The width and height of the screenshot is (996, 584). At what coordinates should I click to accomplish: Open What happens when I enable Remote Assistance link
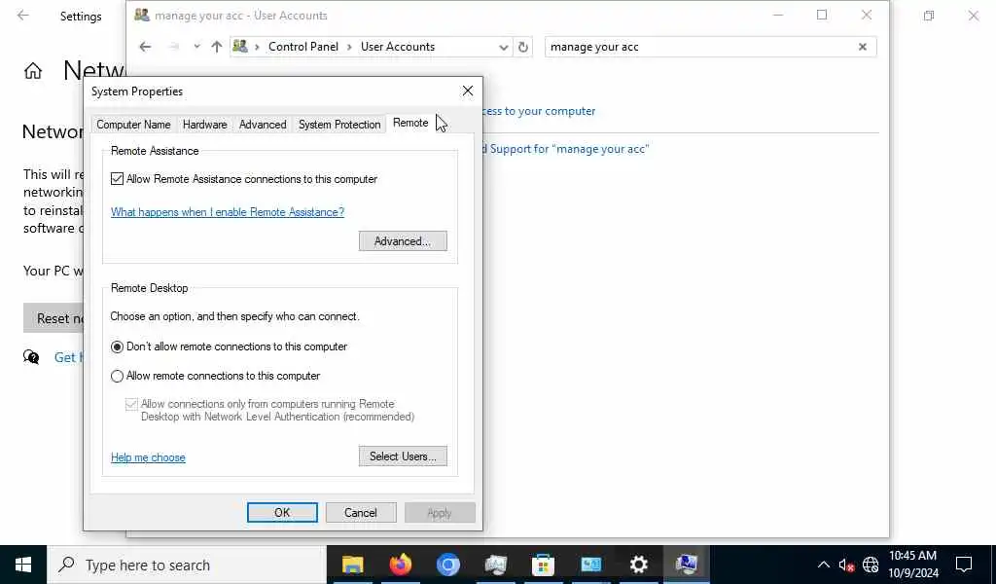pyautogui.click(x=228, y=212)
